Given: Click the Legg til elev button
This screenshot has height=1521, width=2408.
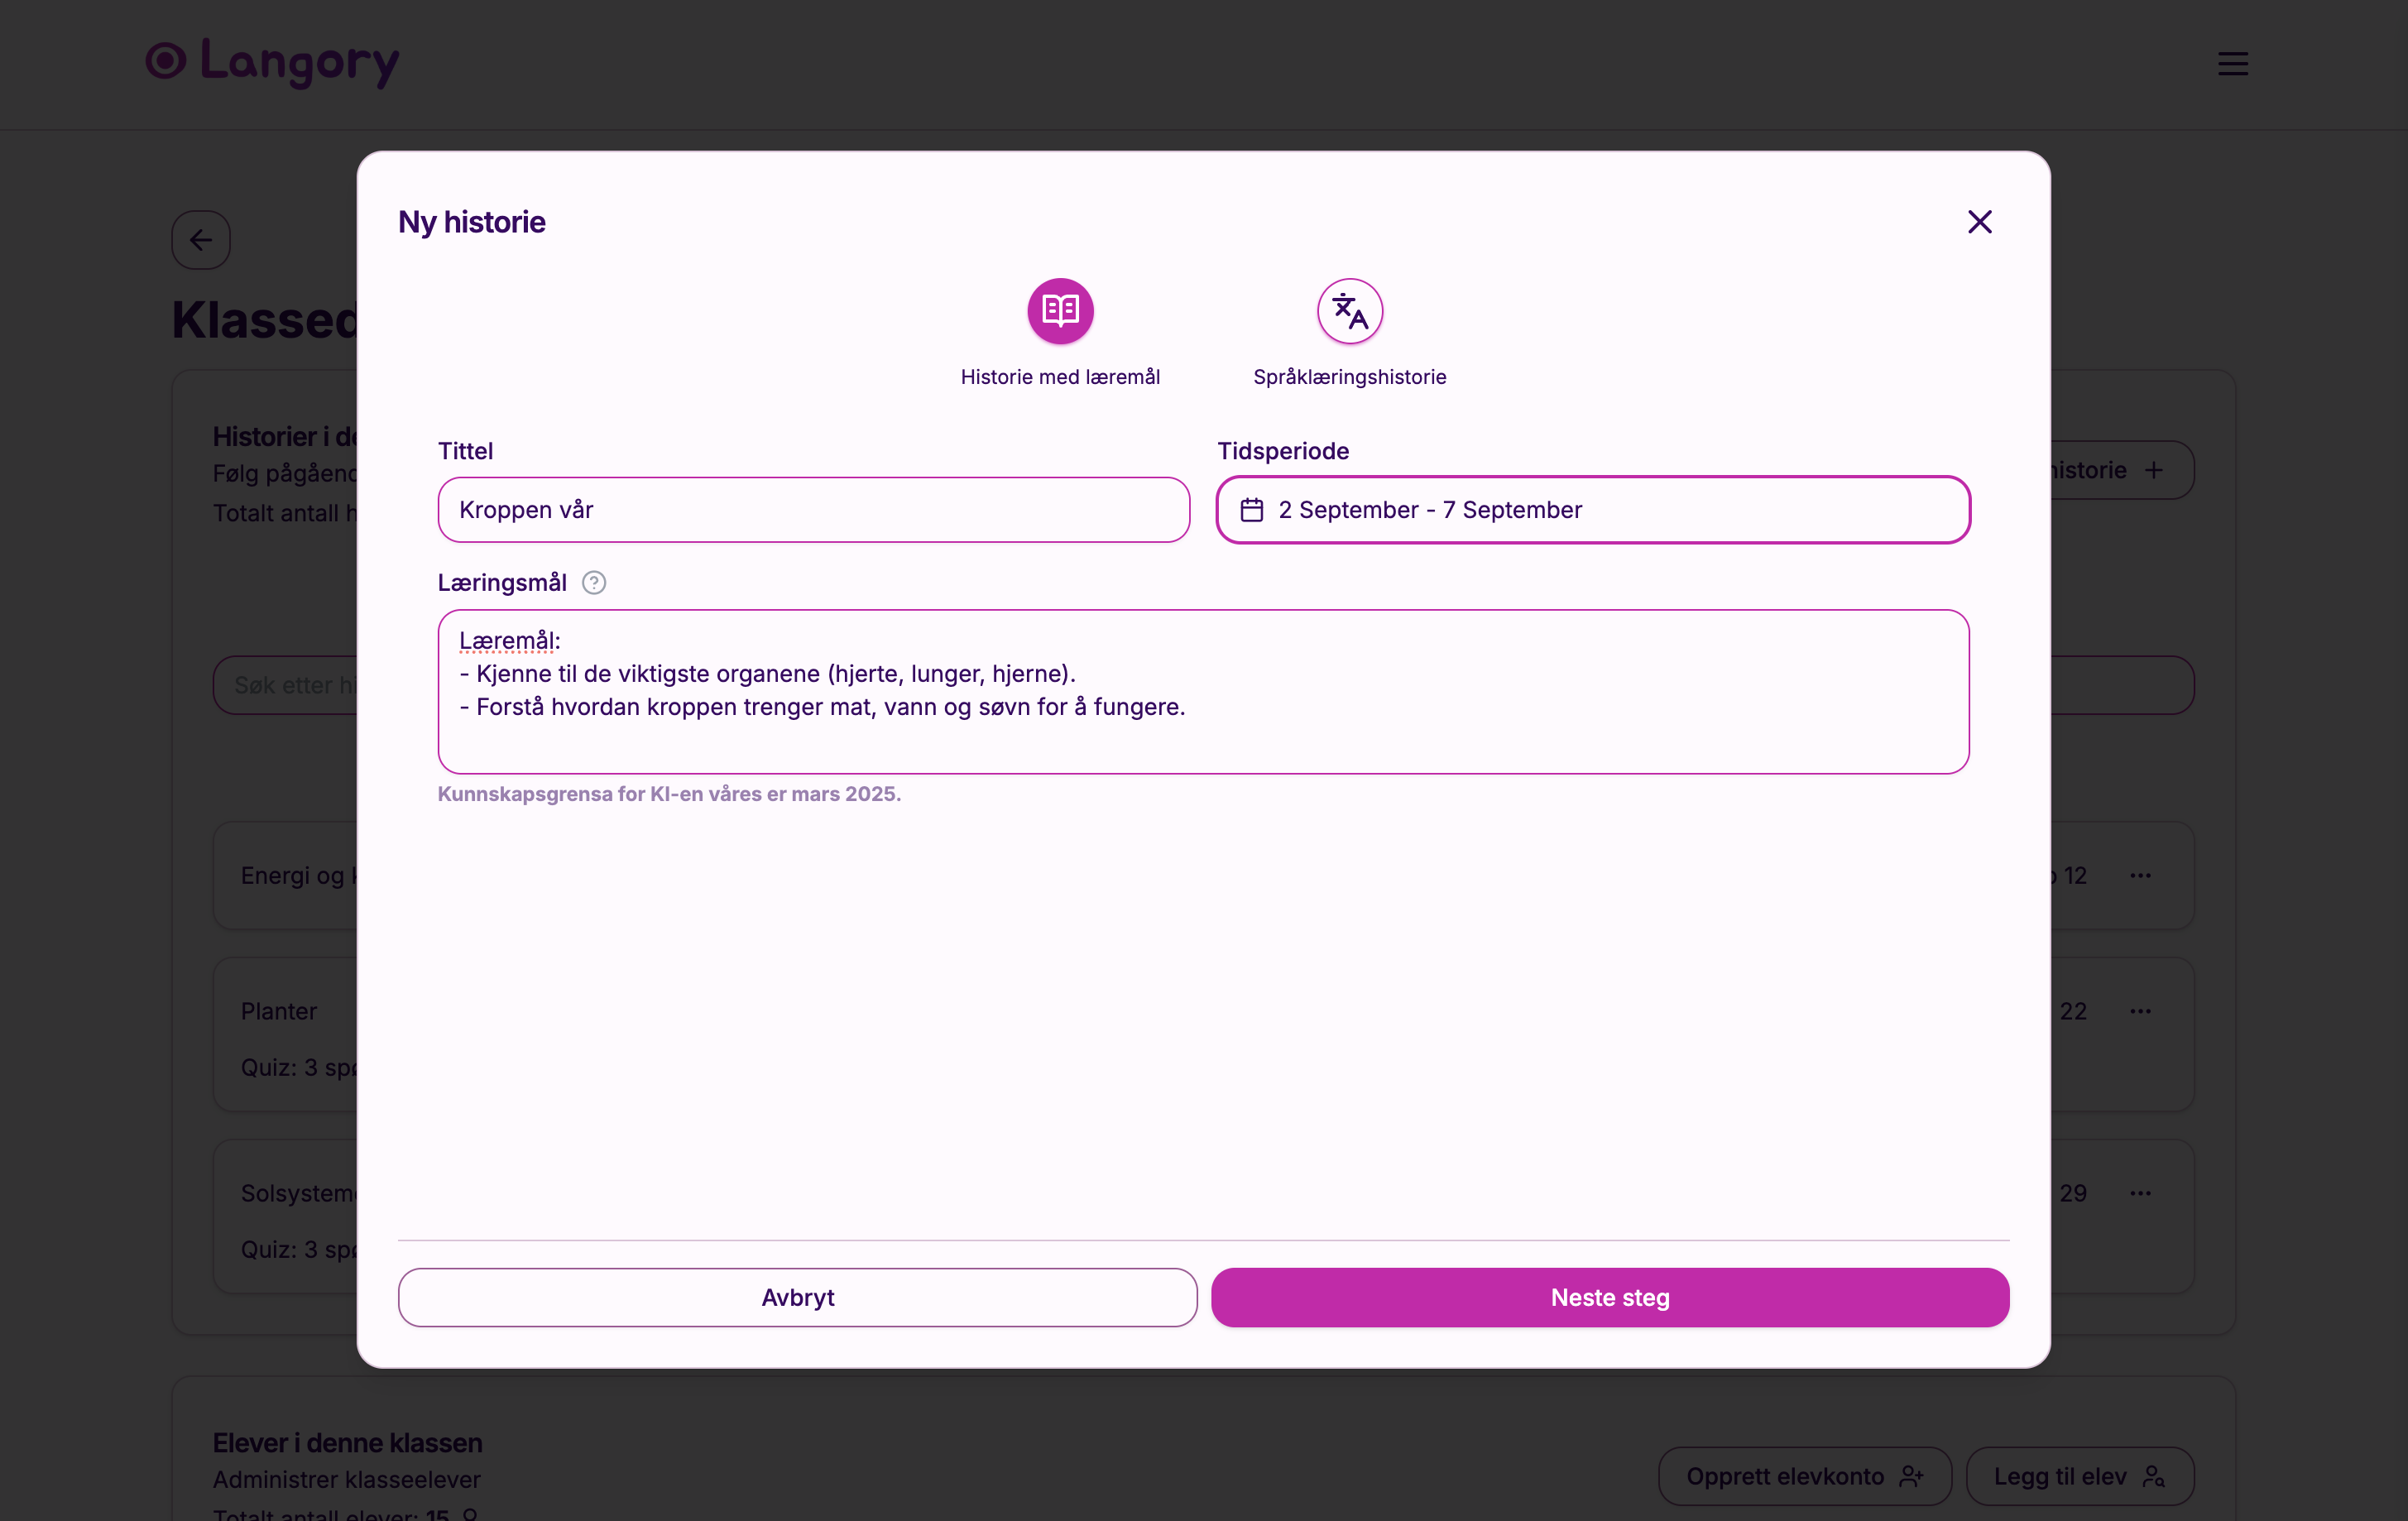Looking at the screenshot, I should (x=2079, y=1476).
